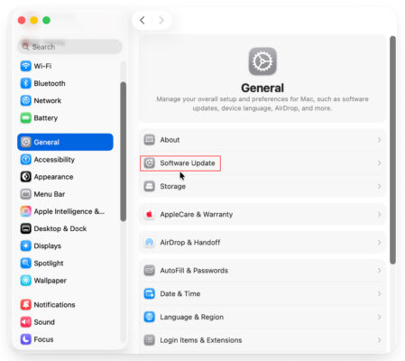405x361 pixels.
Task: Open the Desktop & Dock icon
Action: 26,228
